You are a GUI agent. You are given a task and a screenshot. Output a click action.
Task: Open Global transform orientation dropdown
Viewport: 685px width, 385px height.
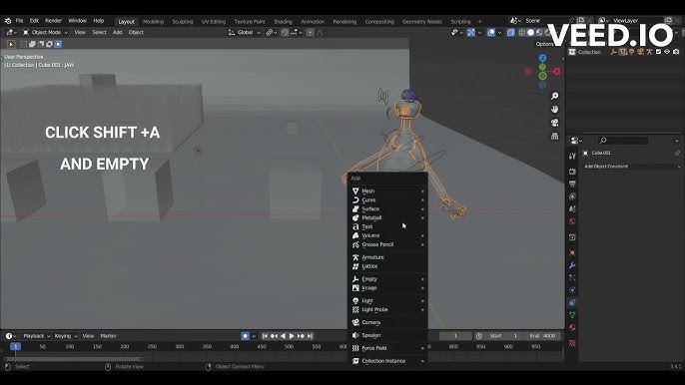tap(245, 32)
